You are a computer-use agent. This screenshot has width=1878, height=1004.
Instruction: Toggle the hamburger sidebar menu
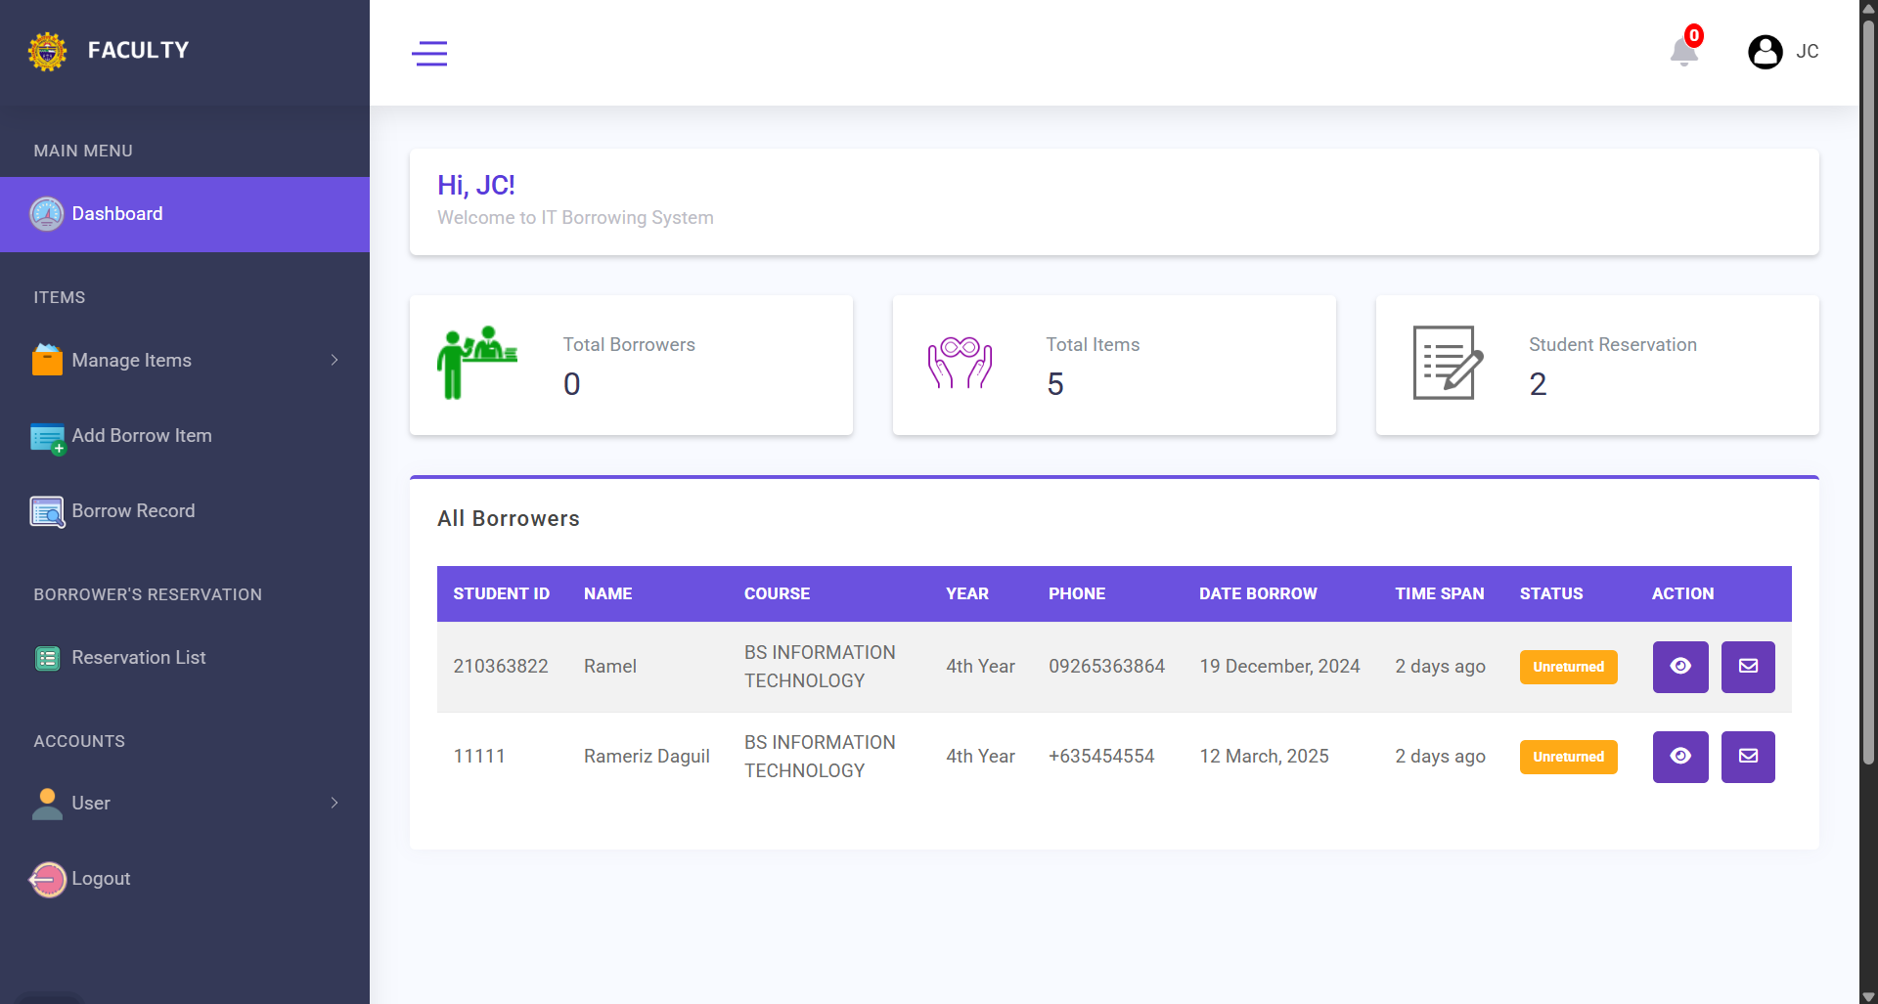tap(429, 53)
